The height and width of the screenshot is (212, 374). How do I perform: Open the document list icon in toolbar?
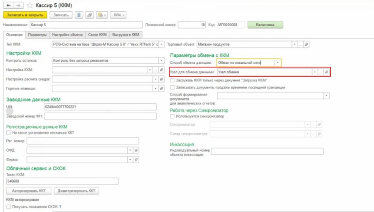[x=79, y=15]
